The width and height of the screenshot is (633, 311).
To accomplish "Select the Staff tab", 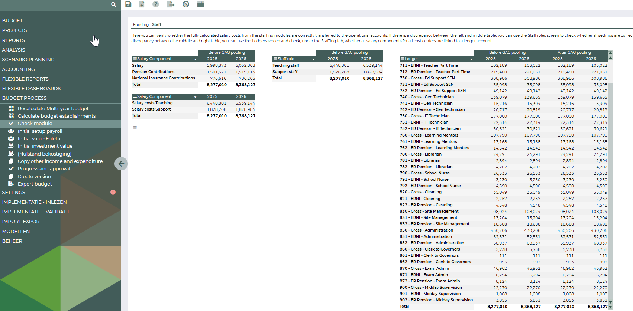I will tap(156, 24).
